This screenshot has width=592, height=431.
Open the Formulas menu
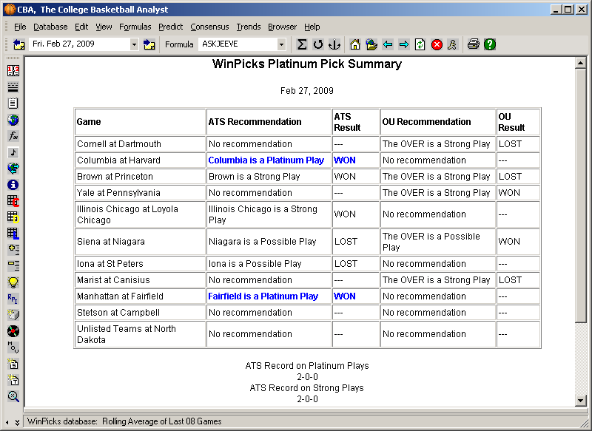[135, 27]
